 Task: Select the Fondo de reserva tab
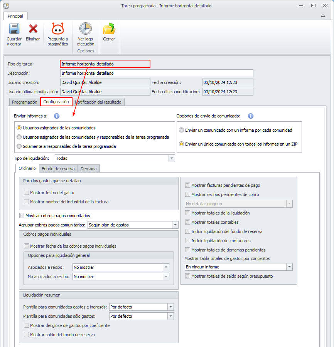tap(58, 169)
